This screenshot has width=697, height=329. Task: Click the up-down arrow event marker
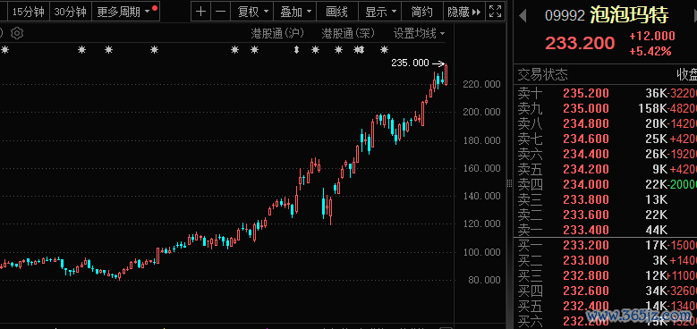point(296,50)
